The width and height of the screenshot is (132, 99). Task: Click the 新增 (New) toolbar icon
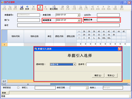pyautogui.click(x=4, y=8)
